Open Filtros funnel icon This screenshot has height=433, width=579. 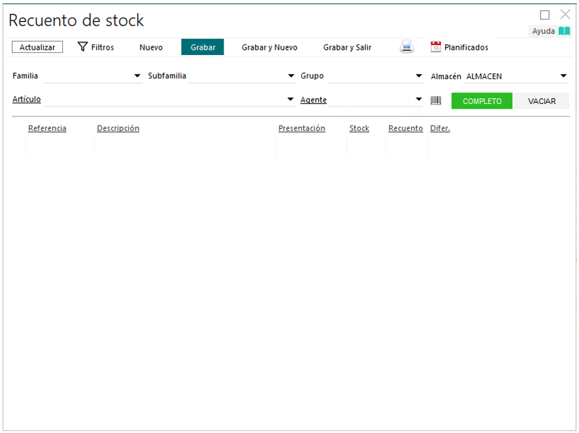coord(83,47)
